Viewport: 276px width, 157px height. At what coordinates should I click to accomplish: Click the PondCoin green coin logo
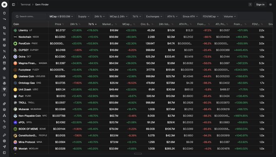coord(15,43)
